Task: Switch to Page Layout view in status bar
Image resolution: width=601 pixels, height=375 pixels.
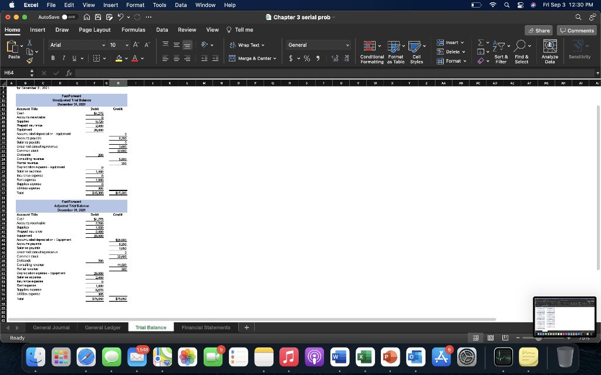Action: coord(491,337)
